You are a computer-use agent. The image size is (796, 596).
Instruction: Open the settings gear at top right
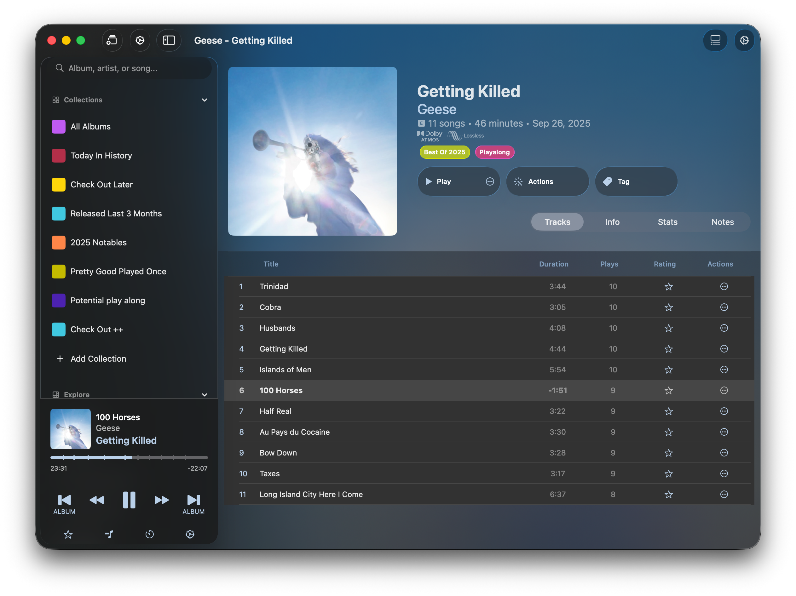pyautogui.click(x=744, y=40)
